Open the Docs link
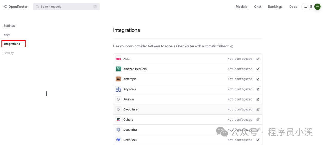Screen dimensions: 323x145 293,7
